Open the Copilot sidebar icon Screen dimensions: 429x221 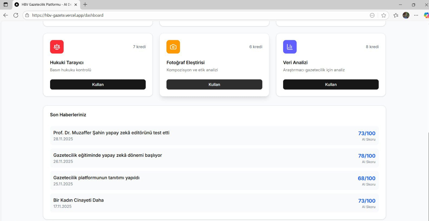pos(426,15)
